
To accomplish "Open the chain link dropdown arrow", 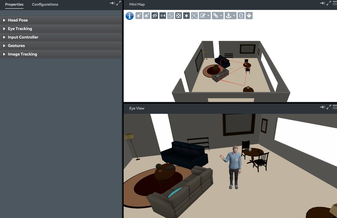I will point(221,16).
